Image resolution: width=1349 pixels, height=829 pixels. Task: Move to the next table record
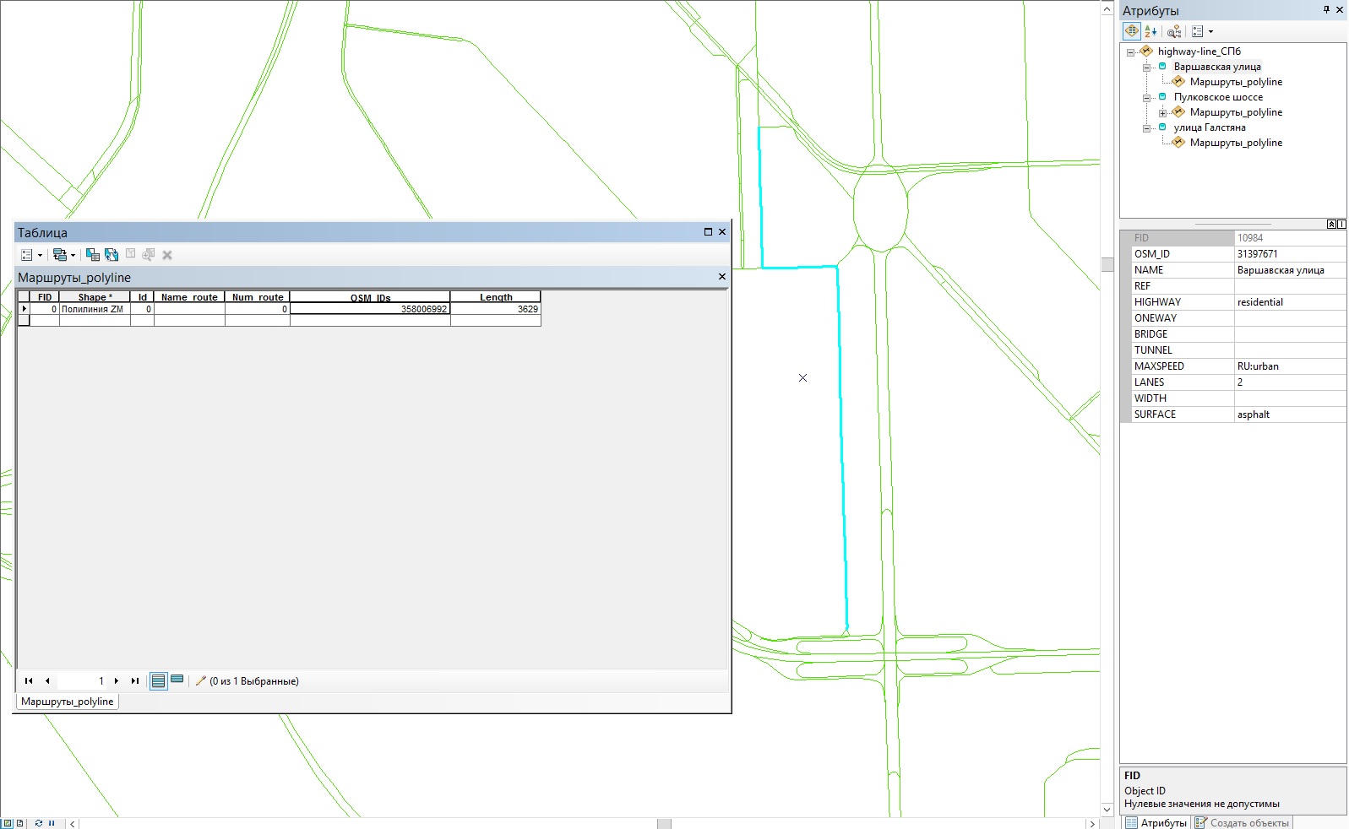pyautogui.click(x=117, y=681)
